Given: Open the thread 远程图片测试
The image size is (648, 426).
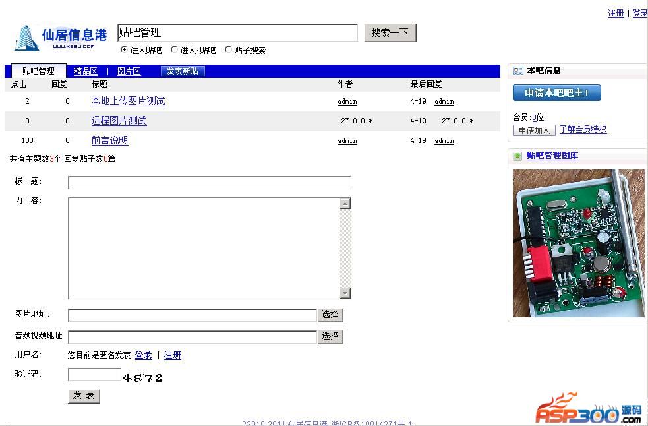Looking at the screenshot, I should (119, 121).
